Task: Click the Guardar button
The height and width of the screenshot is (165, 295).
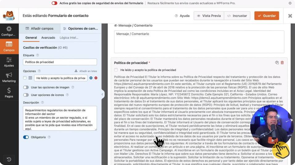Action: coord(267,16)
